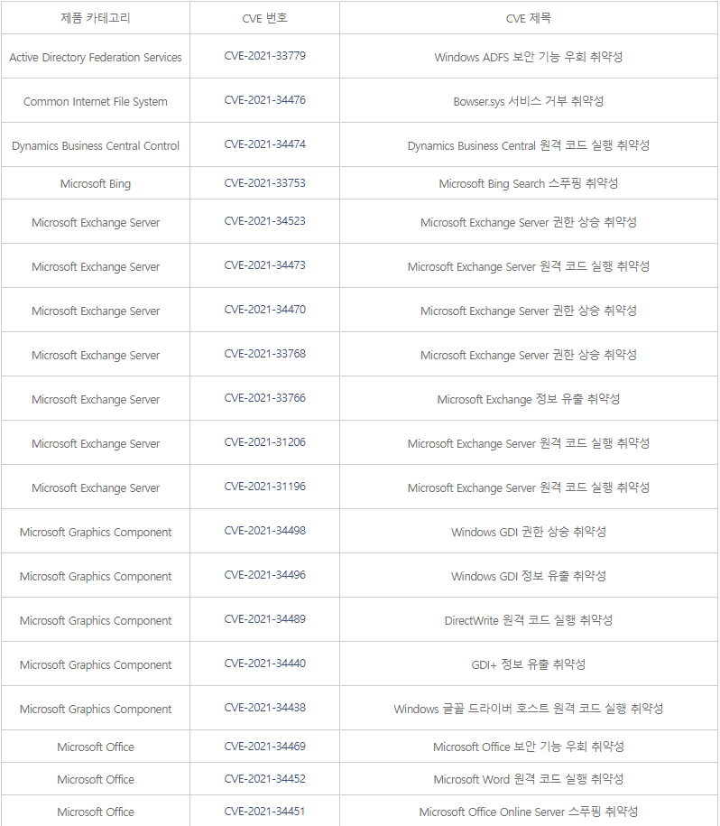
Task: Click the 제품 카테고리 column header
Action: click(96, 18)
